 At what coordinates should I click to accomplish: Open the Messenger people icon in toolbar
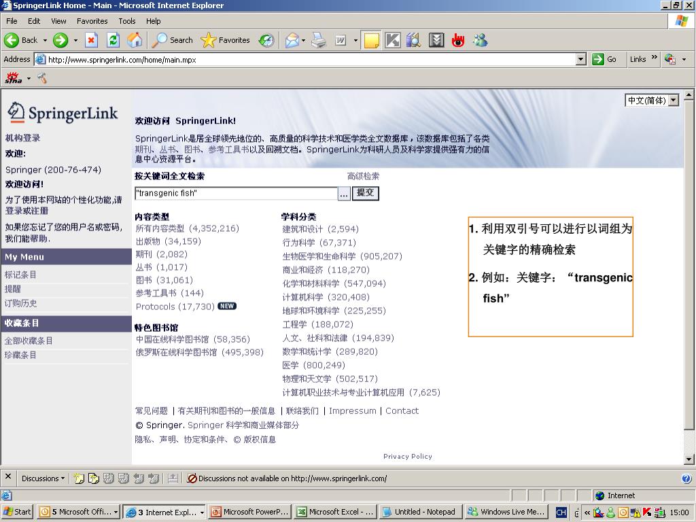[480, 40]
